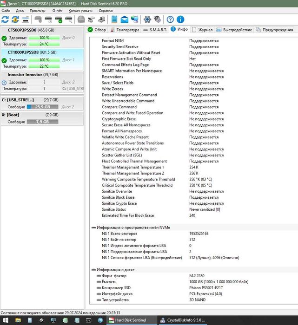Click green health checkmark of CT500P3PSSD8
Screen dimensions: 298x325
tap(4, 38)
